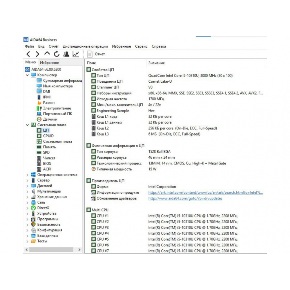Refresh data with the circular arrow icon
This screenshot has width=290, height=290.
click(57, 54)
